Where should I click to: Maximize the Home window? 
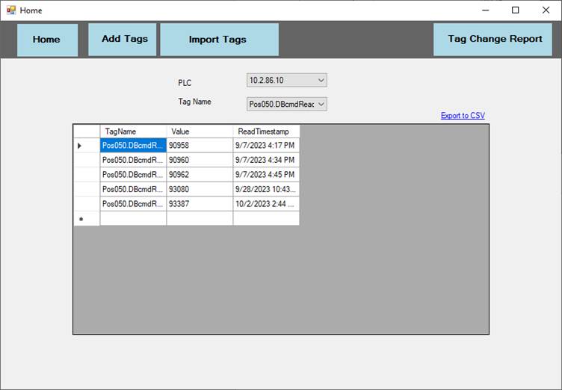click(515, 10)
